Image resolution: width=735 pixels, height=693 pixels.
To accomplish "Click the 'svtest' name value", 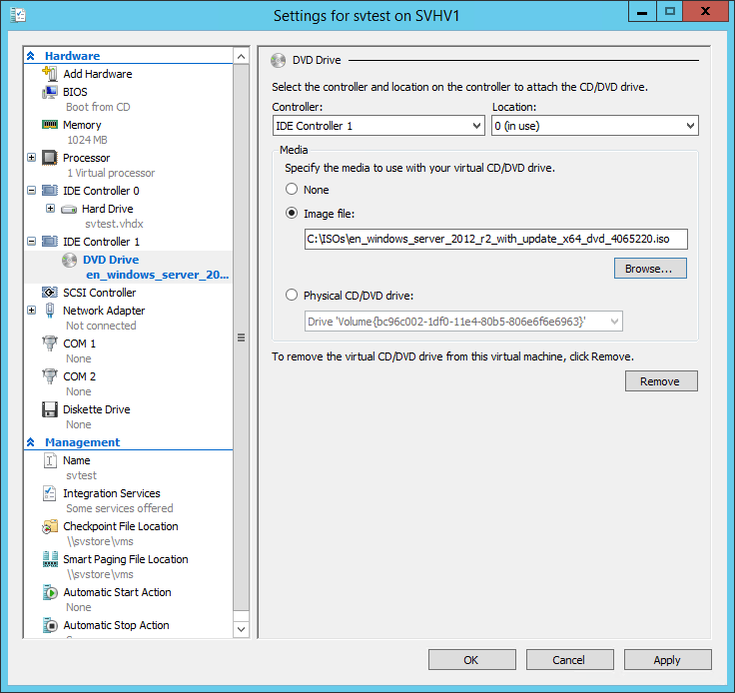I will [x=81, y=475].
